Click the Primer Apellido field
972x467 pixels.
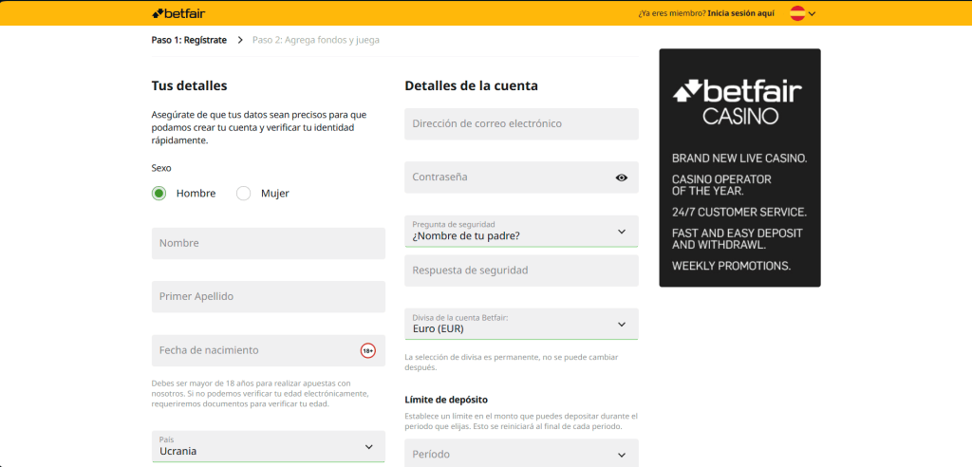269,296
